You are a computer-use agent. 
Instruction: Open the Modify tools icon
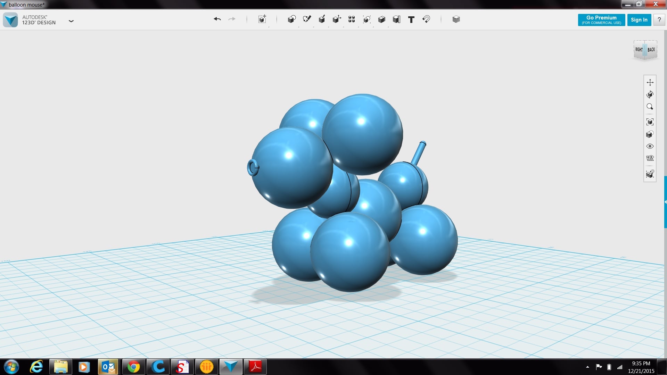click(337, 19)
